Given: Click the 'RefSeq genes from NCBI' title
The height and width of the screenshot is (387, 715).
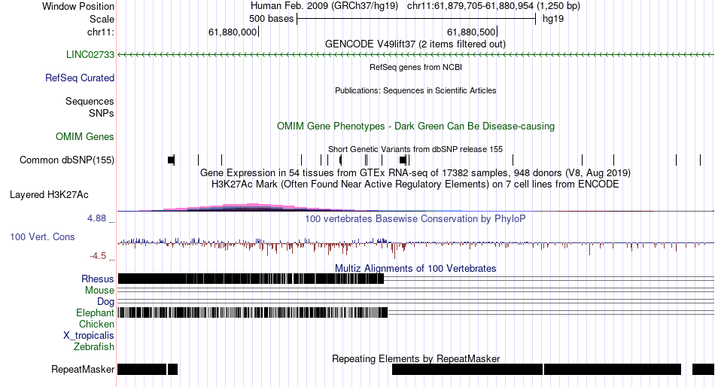Looking at the screenshot, I should point(415,67).
